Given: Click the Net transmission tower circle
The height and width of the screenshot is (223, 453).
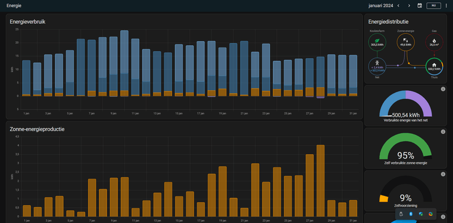Looking at the screenshot, I should (377, 67).
